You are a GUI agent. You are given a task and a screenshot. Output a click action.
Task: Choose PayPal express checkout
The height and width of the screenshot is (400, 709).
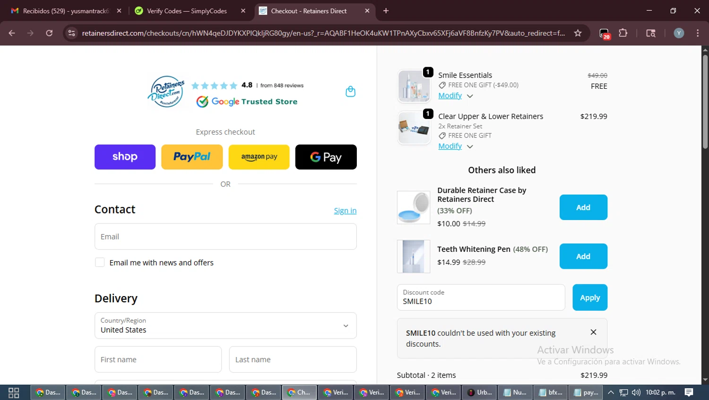(192, 157)
